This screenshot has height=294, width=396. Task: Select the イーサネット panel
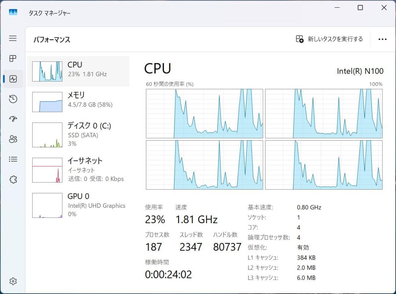(78, 169)
